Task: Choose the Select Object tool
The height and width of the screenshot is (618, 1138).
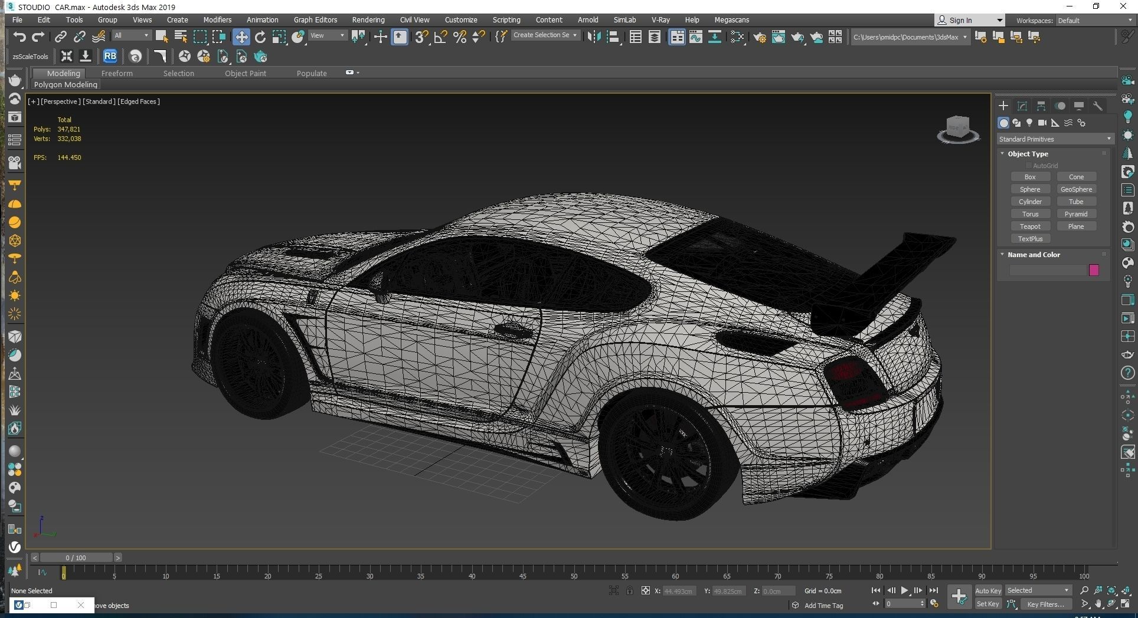Action: [162, 37]
